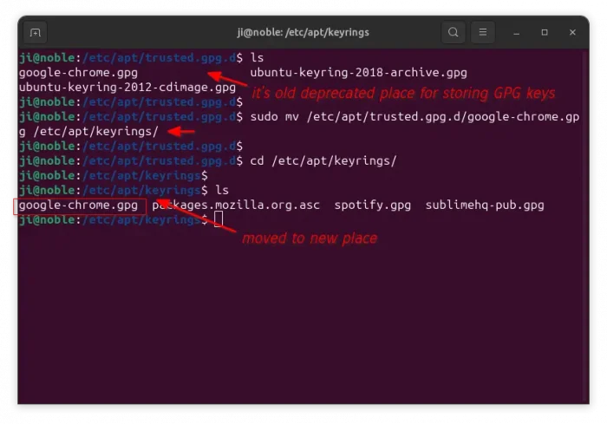Viewport: 607px width, 424px height.
Task: Click the window title ji@noble: /etc/apt/keyrings
Action: [303, 32]
